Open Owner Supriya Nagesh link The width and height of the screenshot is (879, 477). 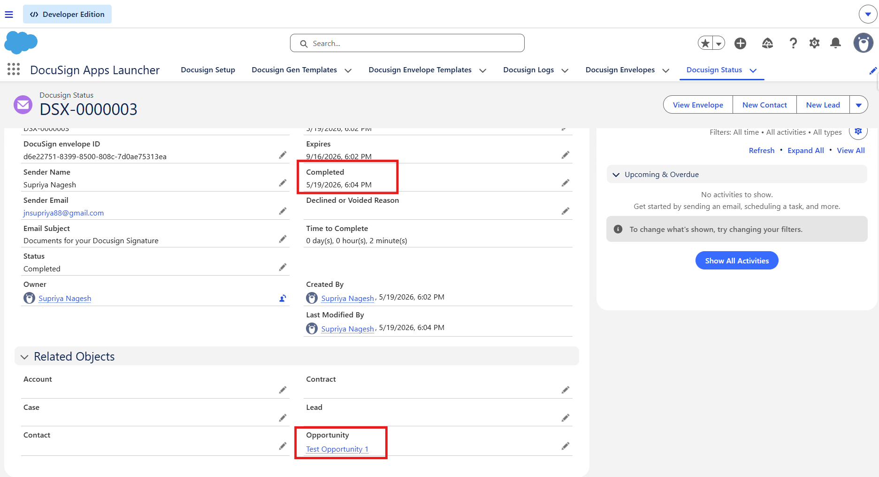(x=65, y=298)
